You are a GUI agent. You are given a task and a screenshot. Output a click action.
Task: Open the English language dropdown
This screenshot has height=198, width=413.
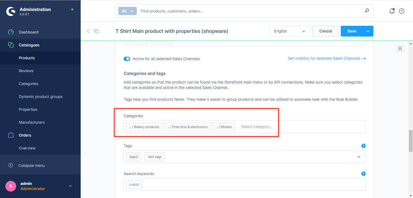[290, 31]
